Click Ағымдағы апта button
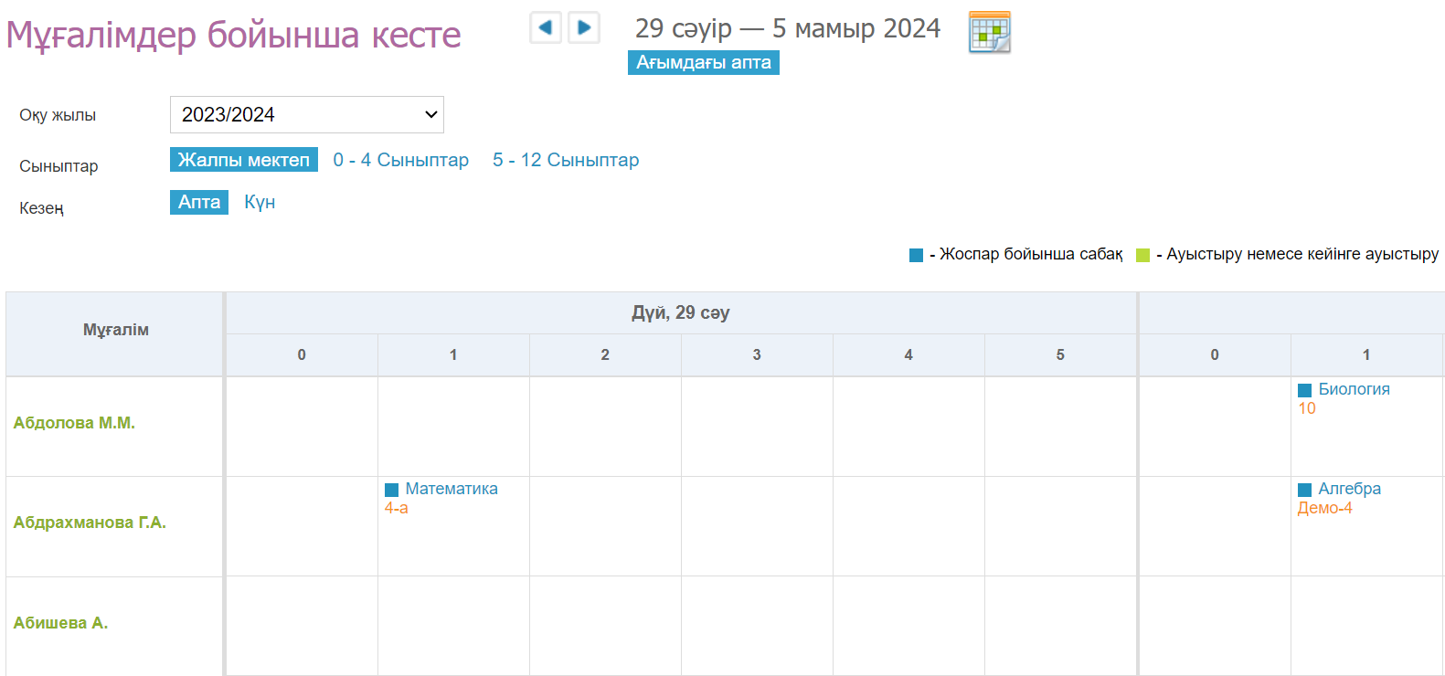 [703, 62]
